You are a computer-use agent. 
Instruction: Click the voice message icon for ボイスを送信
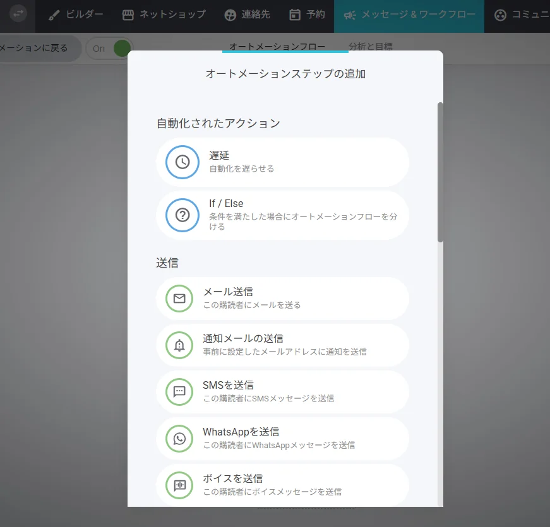pos(179,485)
